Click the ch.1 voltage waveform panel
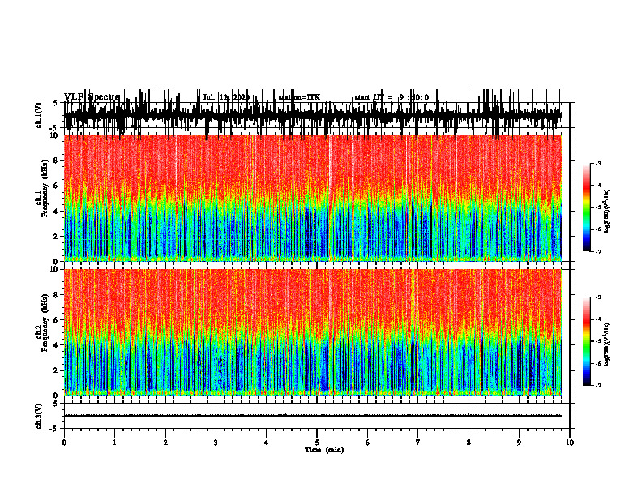This screenshot has height=496, width=642. (x=317, y=115)
